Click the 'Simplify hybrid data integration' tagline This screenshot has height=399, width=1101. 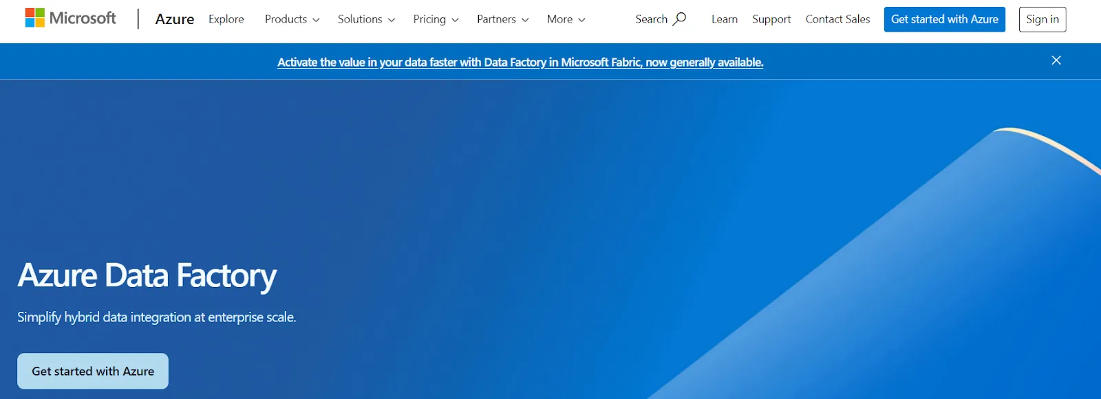click(x=157, y=317)
